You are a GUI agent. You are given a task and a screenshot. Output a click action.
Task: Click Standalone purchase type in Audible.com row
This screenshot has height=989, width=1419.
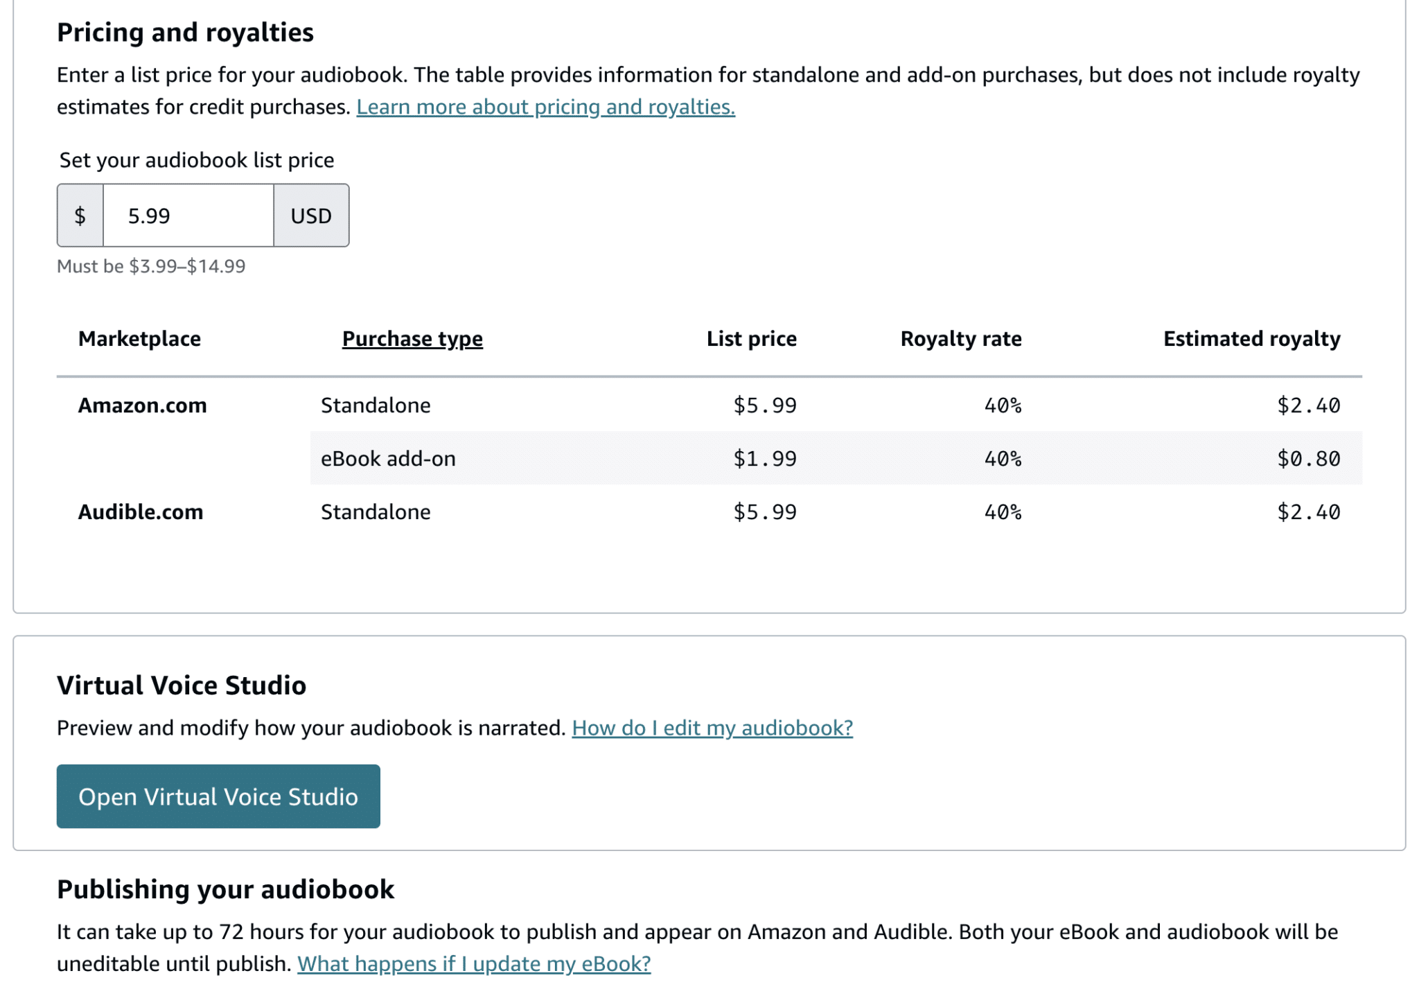[x=376, y=512]
